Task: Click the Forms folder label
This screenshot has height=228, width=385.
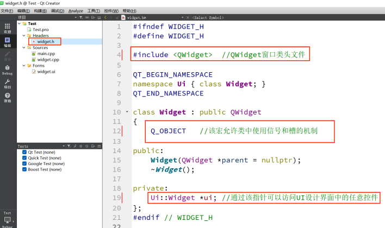Action: point(39,66)
